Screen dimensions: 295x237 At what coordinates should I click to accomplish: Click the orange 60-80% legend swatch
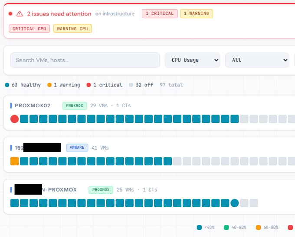coord(258,227)
